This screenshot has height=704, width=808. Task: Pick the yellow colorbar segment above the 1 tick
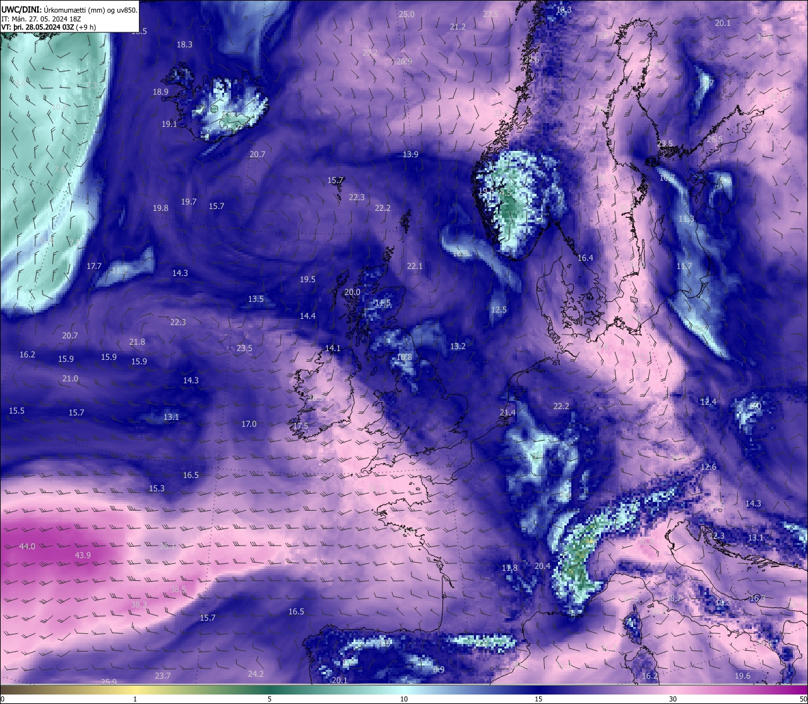135,689
